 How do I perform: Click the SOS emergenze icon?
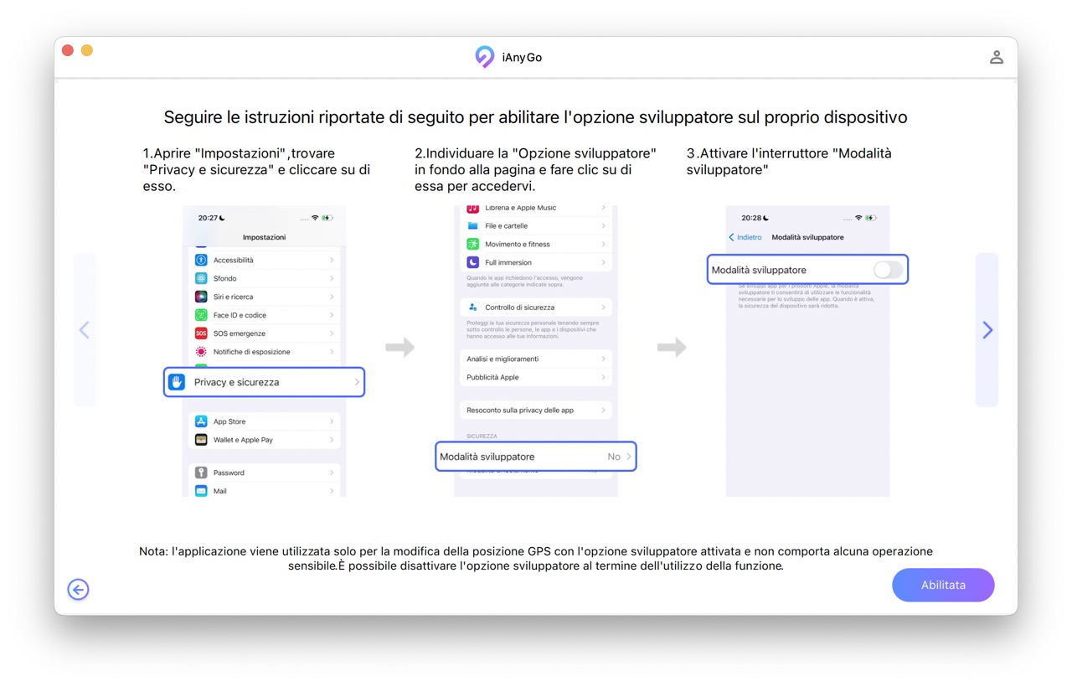[x=201, y=333]
